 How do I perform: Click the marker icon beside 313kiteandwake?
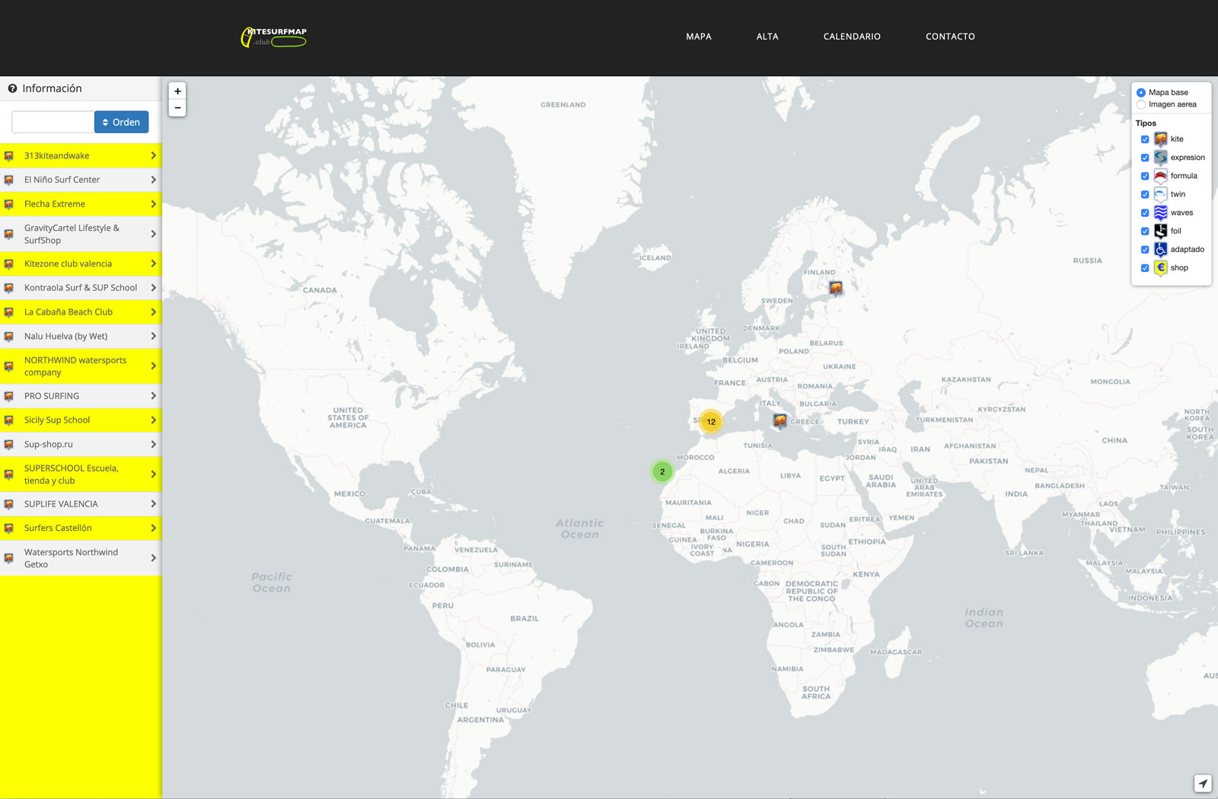pyautogui.click(x=9, y=155)
